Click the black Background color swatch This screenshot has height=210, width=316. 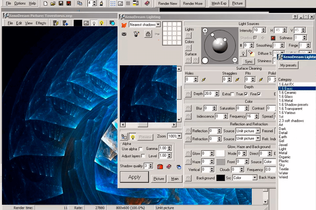[220, 178]
